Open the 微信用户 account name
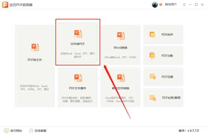 [x=171, y=4]
